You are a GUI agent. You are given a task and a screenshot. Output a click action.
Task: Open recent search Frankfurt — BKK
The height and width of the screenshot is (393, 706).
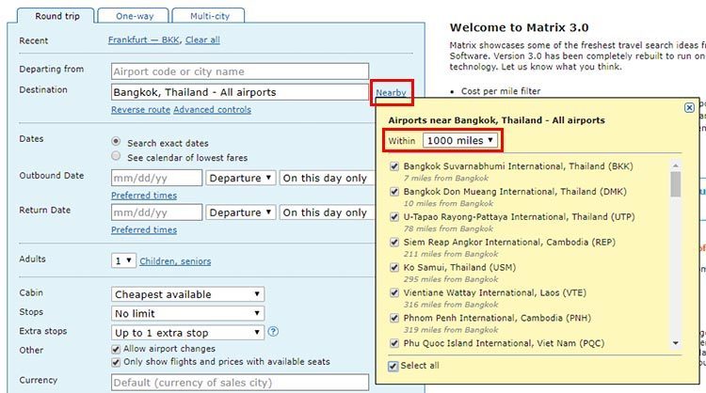[144, 39]
